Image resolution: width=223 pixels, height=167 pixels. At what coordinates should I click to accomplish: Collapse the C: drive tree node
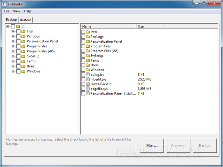pyautogui.click(x=8, y=26)
